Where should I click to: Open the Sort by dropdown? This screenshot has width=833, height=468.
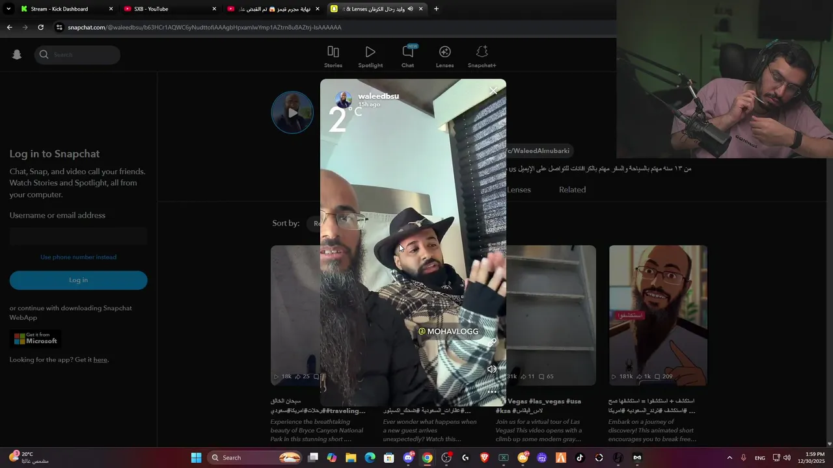pos(315,223)
